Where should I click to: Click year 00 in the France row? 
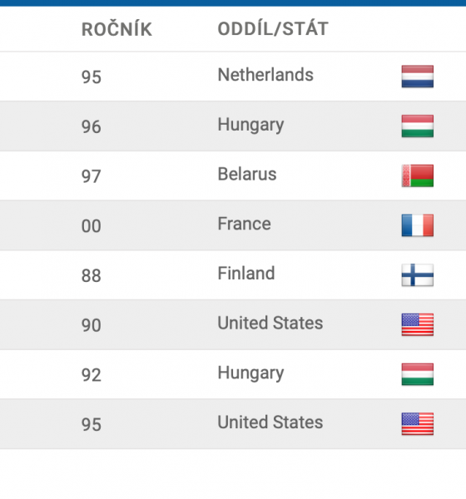[x=91, y=226]
